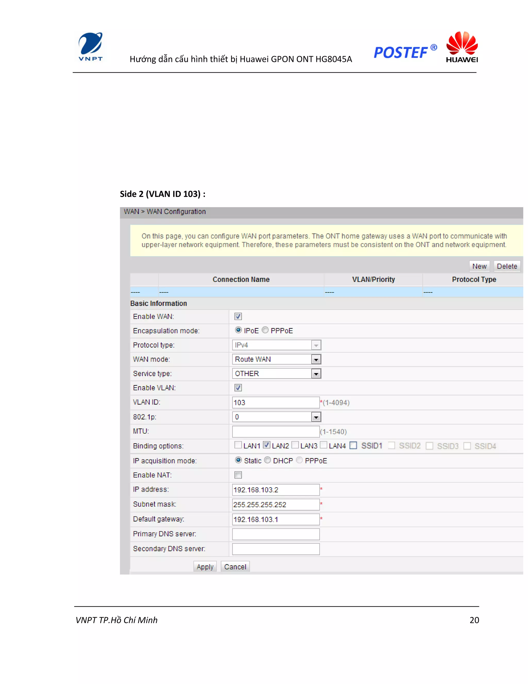The width and height of the screenshot is (528, 684).
Task: Check the SSID4 binding option
Action: 467,446
